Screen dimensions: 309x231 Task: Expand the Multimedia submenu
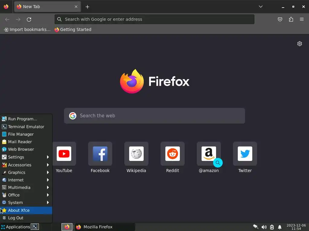tap(26, 187)
